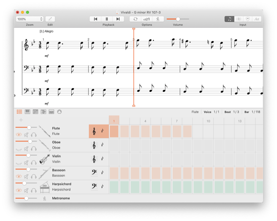277x221 pixels.
Task: Click the playhead handle on the score
Action: tap(134, 29)
